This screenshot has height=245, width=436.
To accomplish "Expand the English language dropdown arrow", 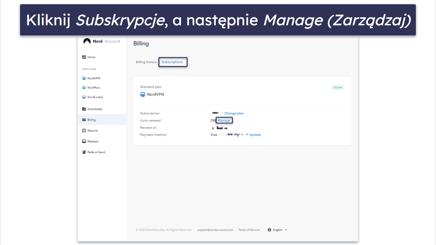I will pyautogui.click(x=286, y=230).
